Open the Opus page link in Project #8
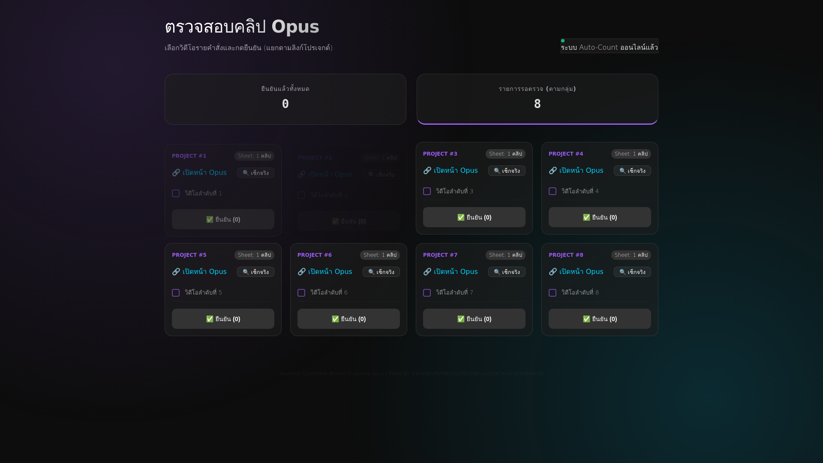 pos(576,272)
